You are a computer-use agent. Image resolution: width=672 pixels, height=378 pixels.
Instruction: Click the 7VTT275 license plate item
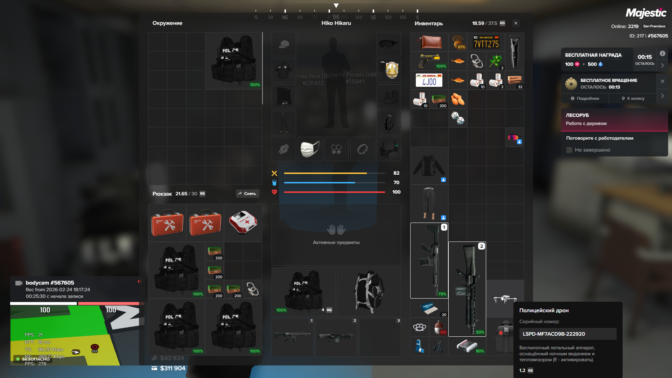pyautogui.click(x=486, y=42)
